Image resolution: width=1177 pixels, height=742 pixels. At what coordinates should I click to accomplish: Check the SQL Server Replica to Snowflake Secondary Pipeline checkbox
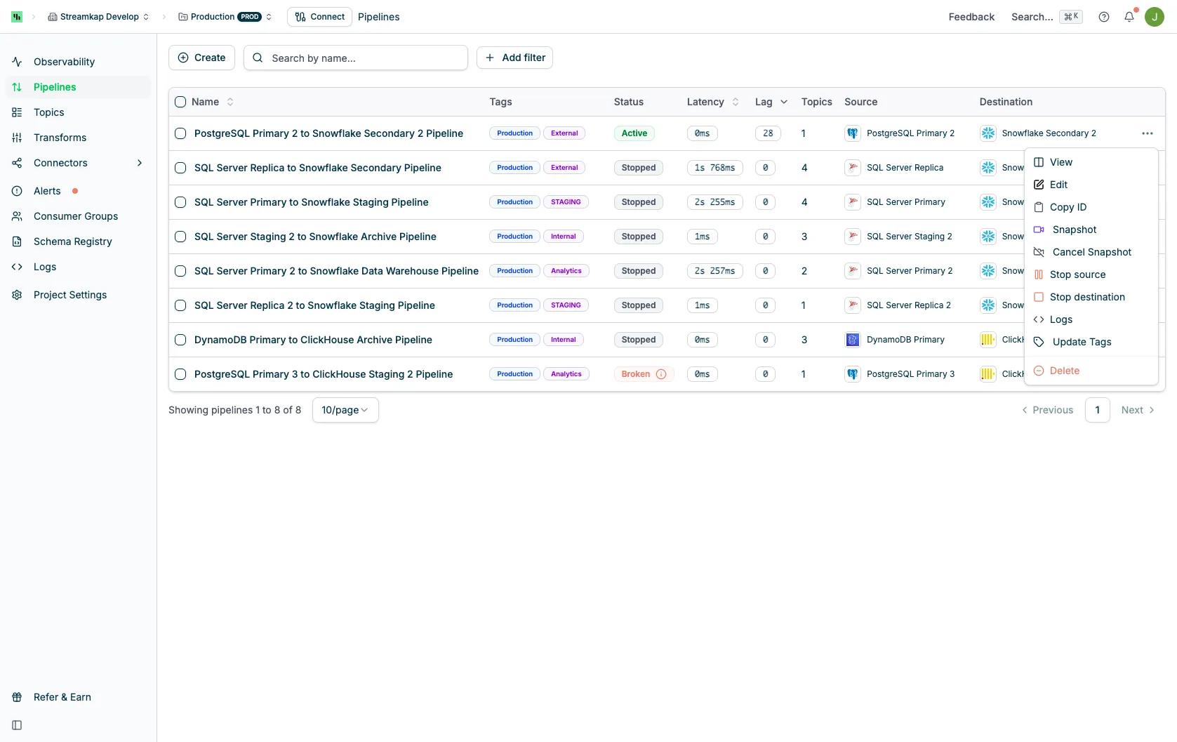pos(180,168)
